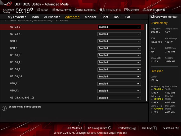Expand the U31G1_9 dropdown

[x=119, y=70]
